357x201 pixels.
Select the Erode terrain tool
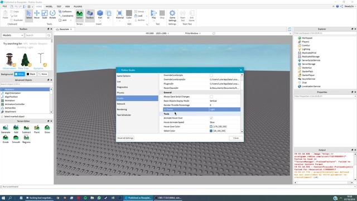pyautogui.click(x=6, y=139)
